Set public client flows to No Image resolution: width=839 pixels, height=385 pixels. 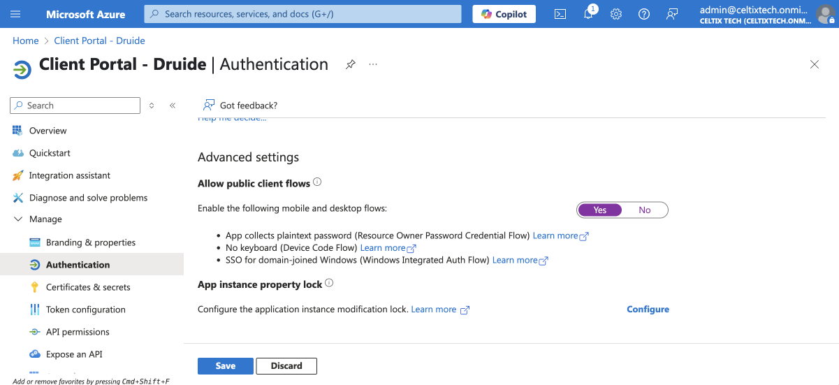pyautogui.click(x=644, y=210)
